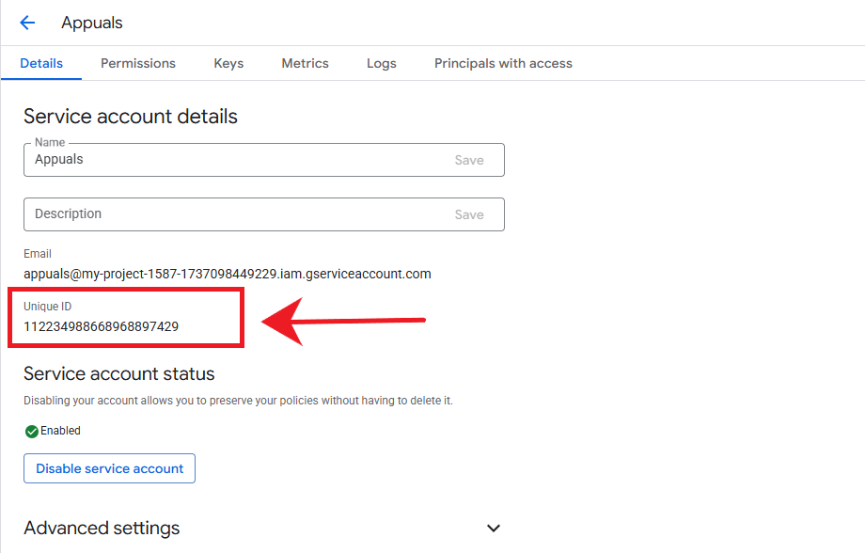This screenshot has width=865, height=553.
Task: View the Metrics tab
Action: [305, 63]
